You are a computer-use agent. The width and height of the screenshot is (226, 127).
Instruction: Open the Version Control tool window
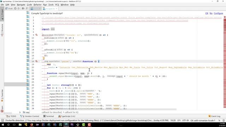30,116
